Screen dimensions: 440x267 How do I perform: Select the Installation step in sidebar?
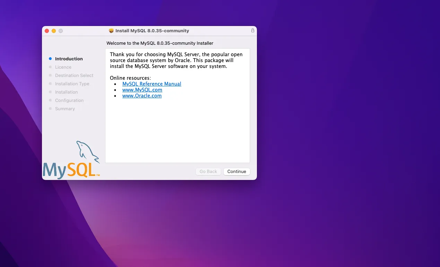(x=66, y=92)
